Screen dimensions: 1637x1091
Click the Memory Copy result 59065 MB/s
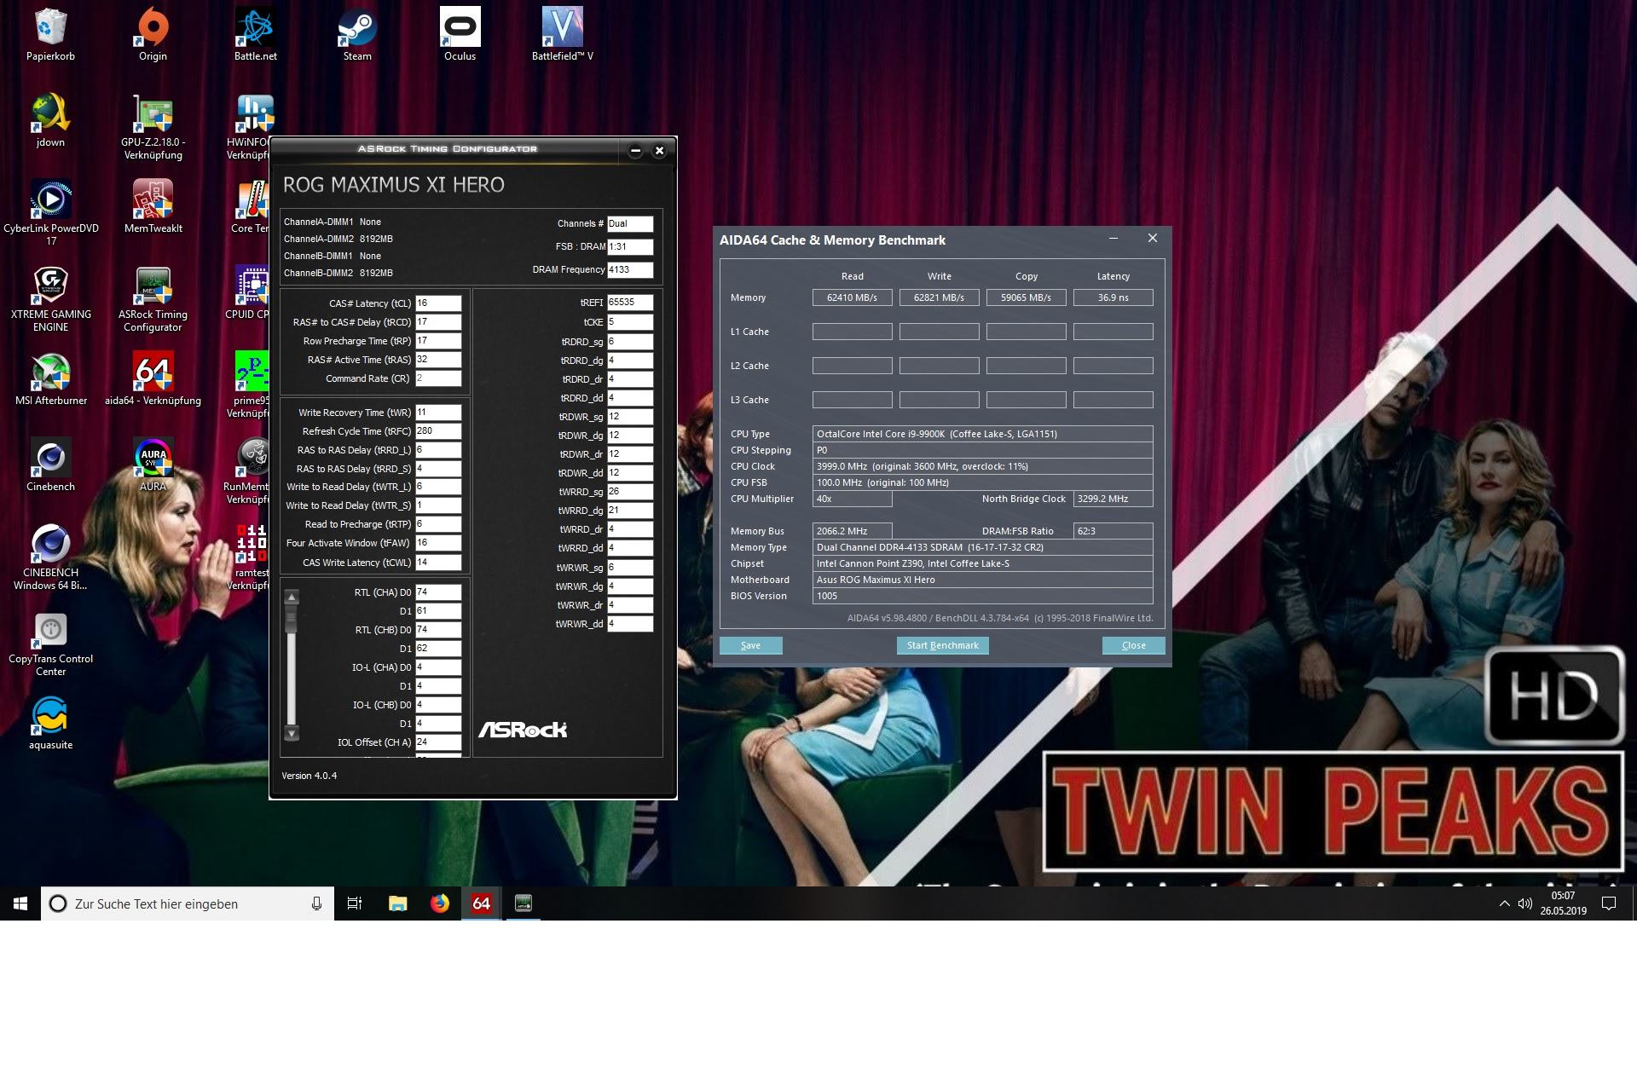click(1026, 297)
